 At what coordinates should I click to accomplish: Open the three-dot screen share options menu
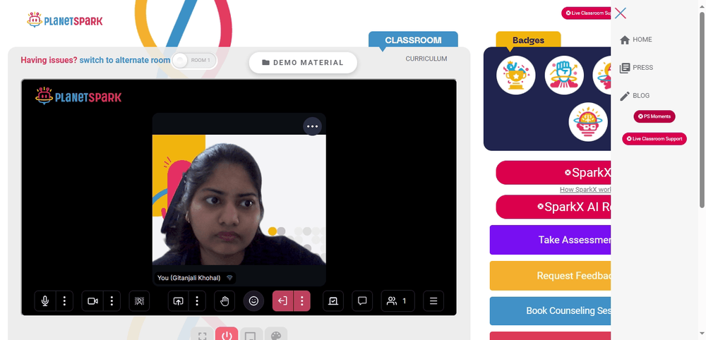pos(197,301)
